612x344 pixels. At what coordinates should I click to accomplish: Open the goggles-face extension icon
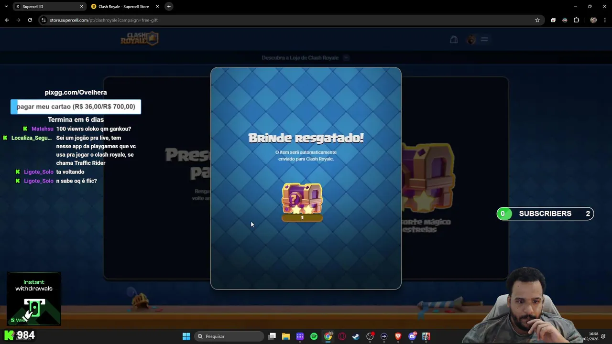tap(565, 20)
